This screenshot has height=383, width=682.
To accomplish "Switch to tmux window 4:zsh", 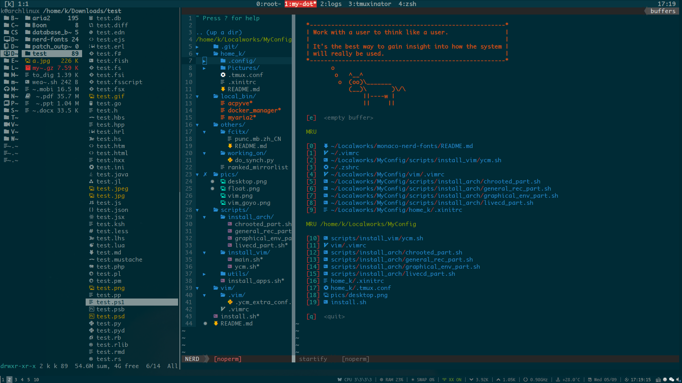I will (x=407, y=4).
